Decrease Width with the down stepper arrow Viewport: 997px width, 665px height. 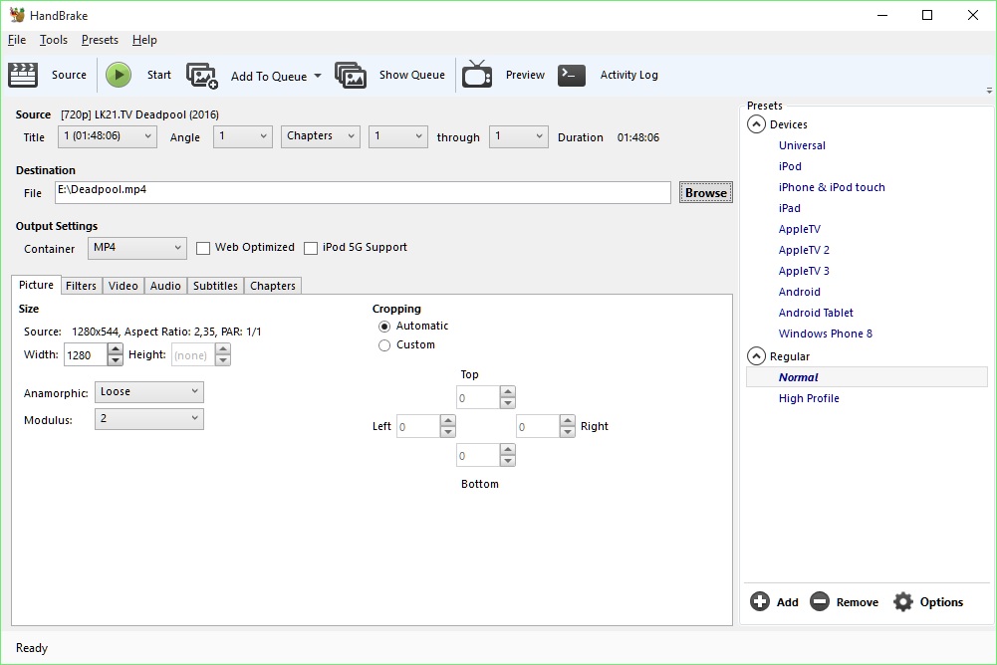(x=116, y=360)
